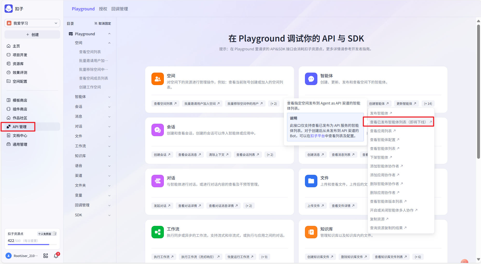This screenshot has width=481, height=264.
Task: Open the 扣子平台 link in tooltip
Action: [318, 136]
